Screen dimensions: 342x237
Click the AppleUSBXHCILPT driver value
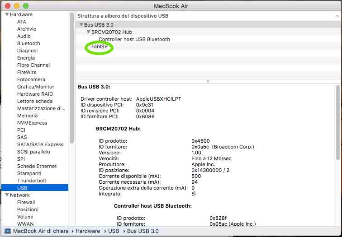click(x=158, y=99)
